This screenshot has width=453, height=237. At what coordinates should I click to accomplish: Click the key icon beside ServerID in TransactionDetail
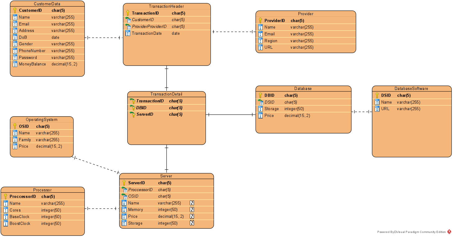coord(132,114)
